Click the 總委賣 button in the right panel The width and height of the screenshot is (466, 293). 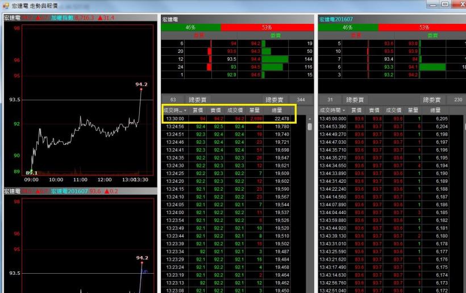point(435,100)
